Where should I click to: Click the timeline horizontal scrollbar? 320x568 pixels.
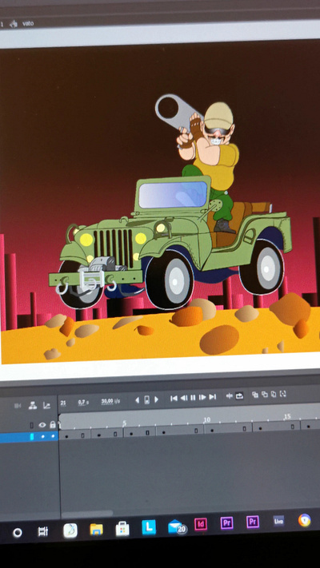coord(87,514)
